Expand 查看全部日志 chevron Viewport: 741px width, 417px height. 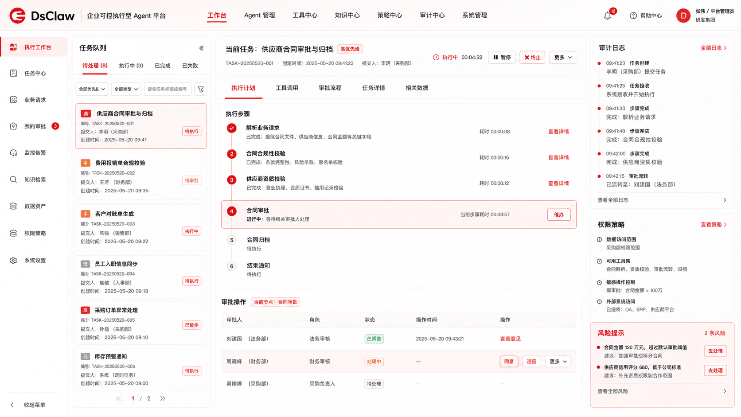(725, 200)
